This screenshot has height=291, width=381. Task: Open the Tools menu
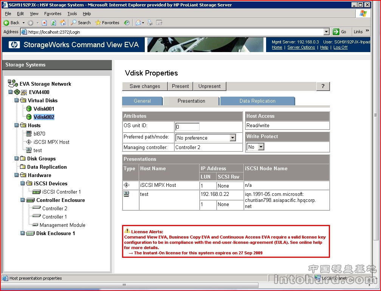pos(72,14)
